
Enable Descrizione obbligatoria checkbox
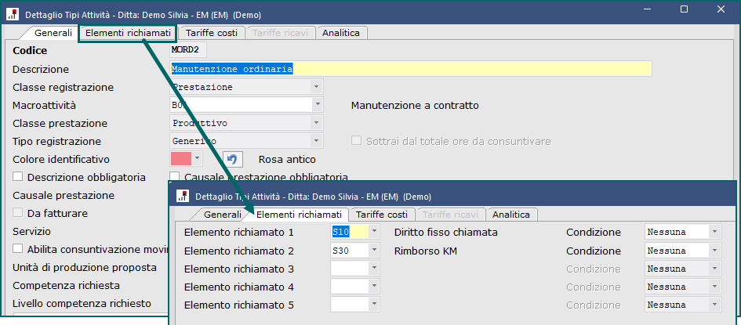click(x=19, y=177)
